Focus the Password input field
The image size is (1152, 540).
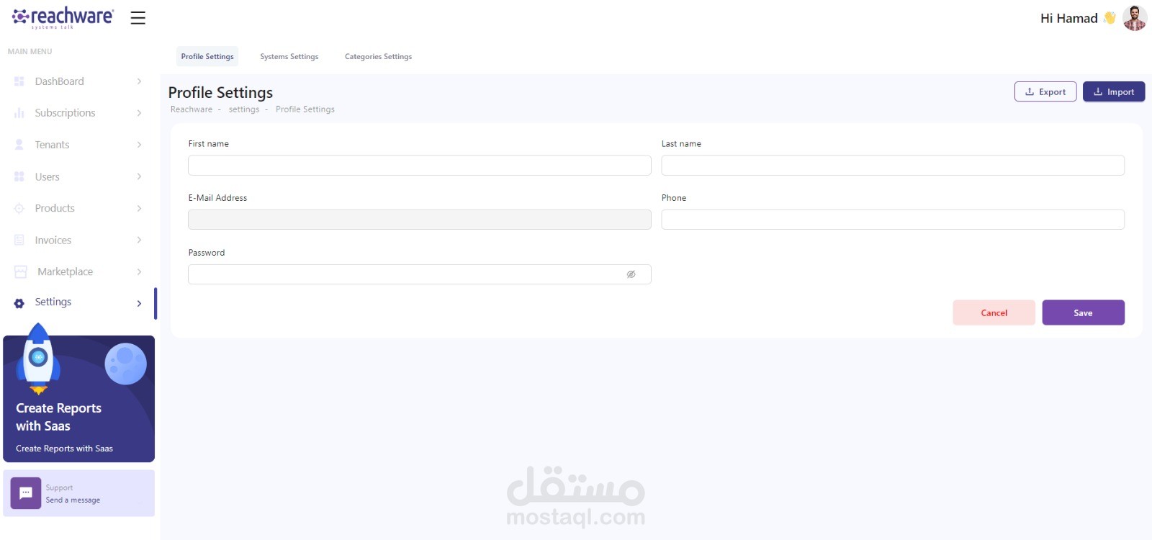pyautogui.click(x=420, y=274)
